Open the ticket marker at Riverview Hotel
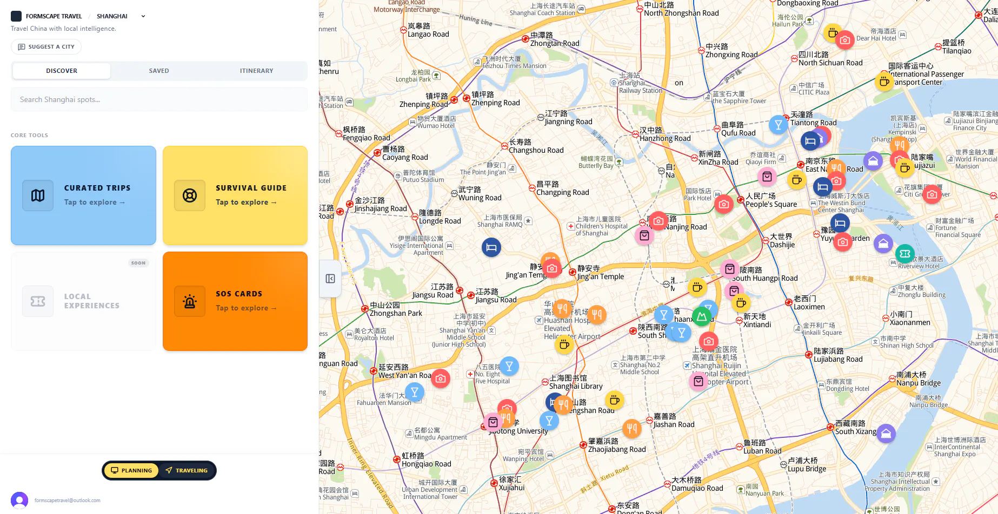This screenshot has width=998, height=514. point(905,254)
